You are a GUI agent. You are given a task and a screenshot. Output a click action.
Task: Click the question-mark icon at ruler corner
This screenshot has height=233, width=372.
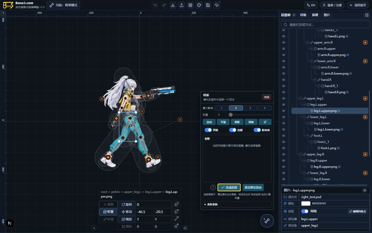3,13
